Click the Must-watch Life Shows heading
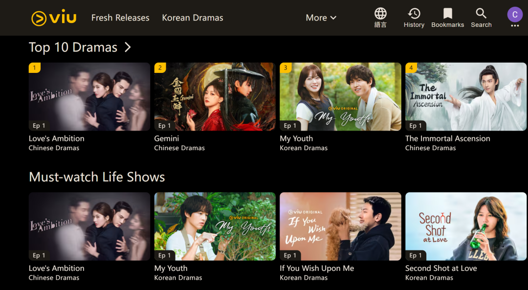The image size is (528, 290). [97, 177]
